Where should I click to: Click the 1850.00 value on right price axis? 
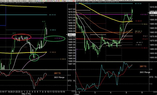click(x=153, y=57)
